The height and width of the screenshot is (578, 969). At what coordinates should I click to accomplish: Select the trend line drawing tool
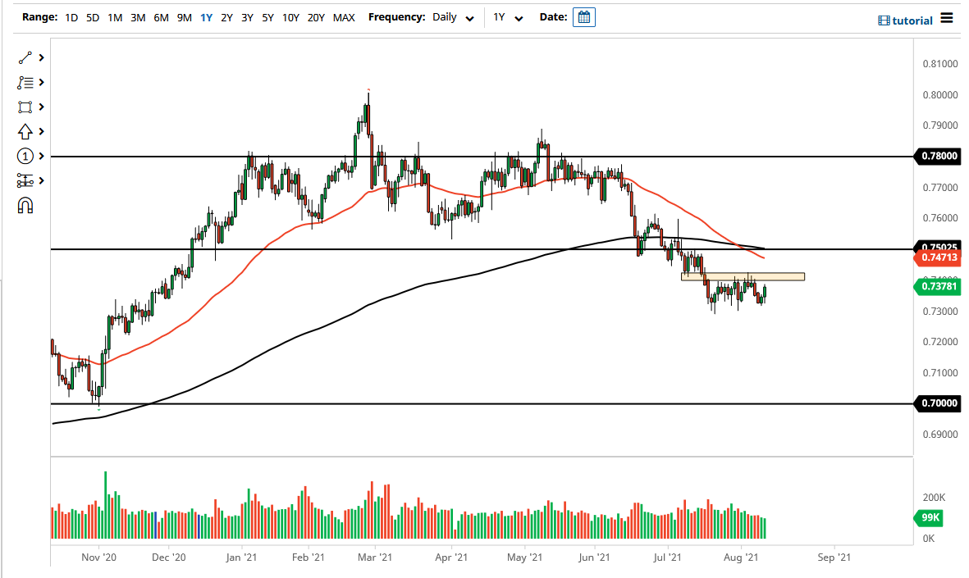(x=25, y=57)
